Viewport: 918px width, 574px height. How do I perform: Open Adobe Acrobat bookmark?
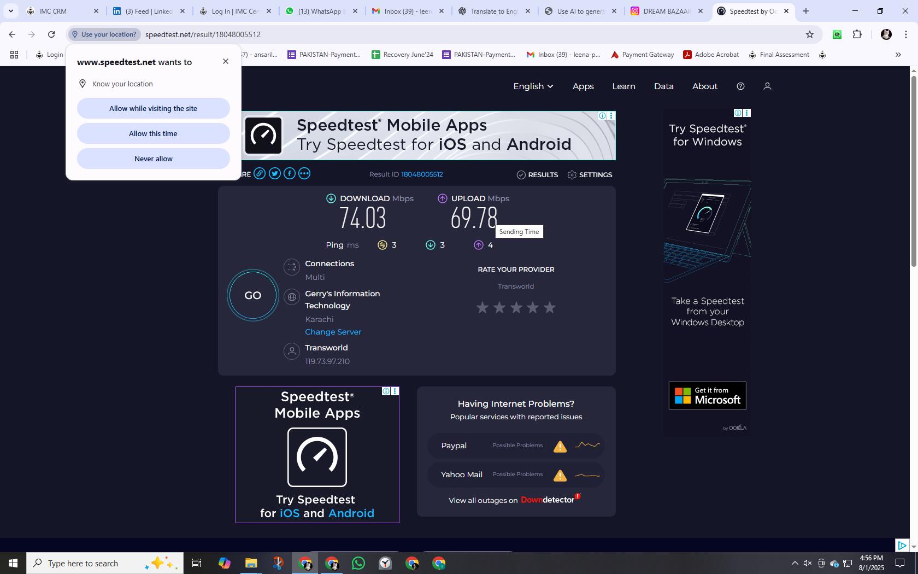(711, 55)
